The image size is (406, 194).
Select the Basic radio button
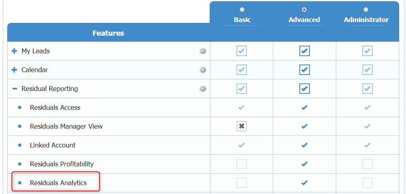click(x=242, y=10)
